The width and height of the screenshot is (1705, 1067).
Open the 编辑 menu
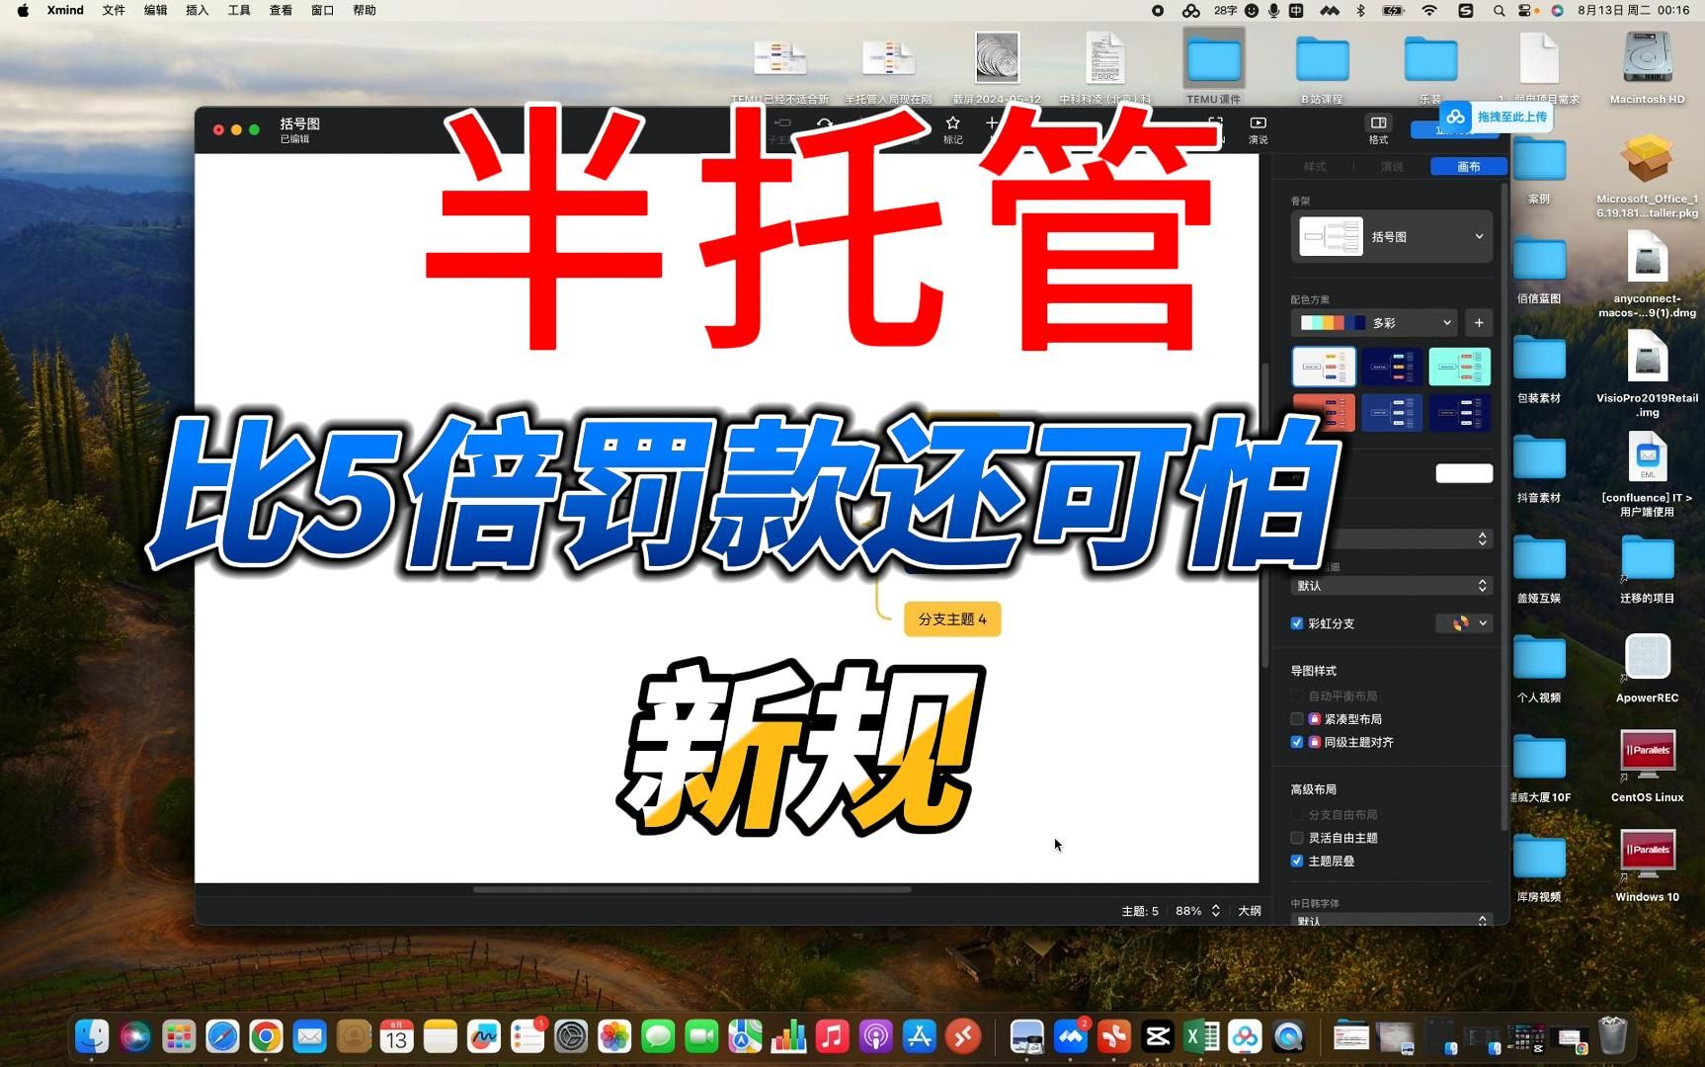tap(155, 10)
